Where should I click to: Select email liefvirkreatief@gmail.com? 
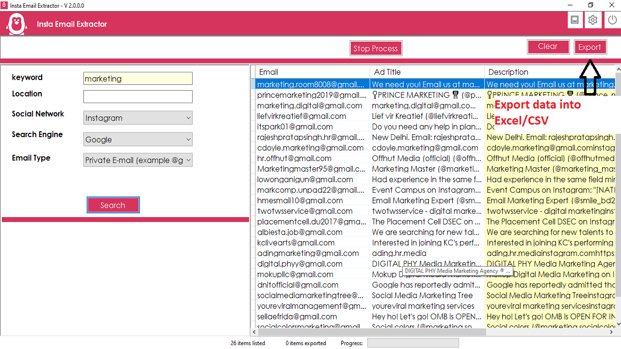pyautogui.click(x=313, y=116)
